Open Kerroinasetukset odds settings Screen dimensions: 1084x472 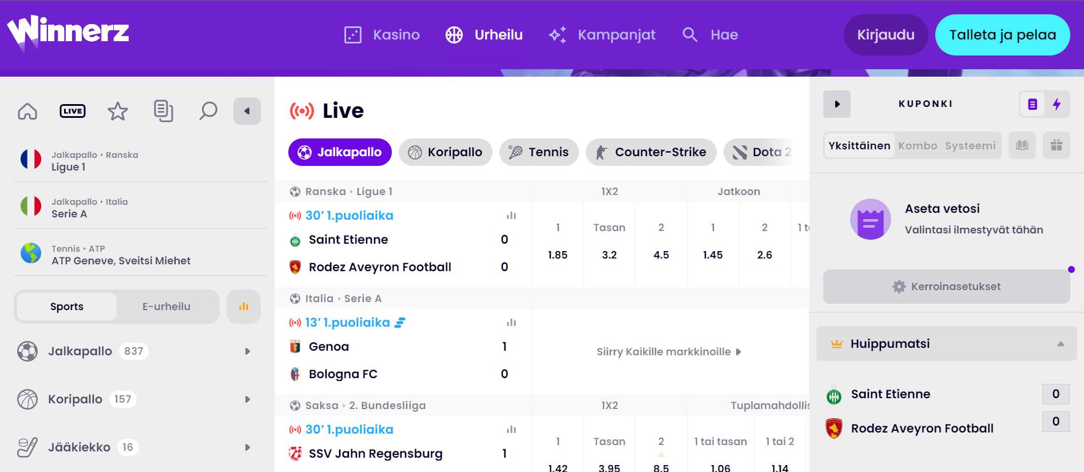coord(946,287)
